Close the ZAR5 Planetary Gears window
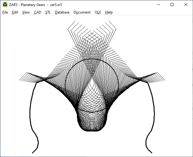 (186, 5)
